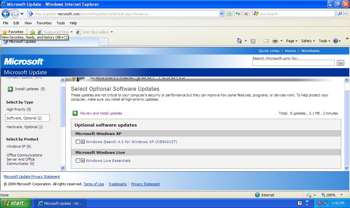This screenshot has width=350, height=208.
Task: Check the Windows Search 4.0 update checkbox
Action: (x=78, y=141)
